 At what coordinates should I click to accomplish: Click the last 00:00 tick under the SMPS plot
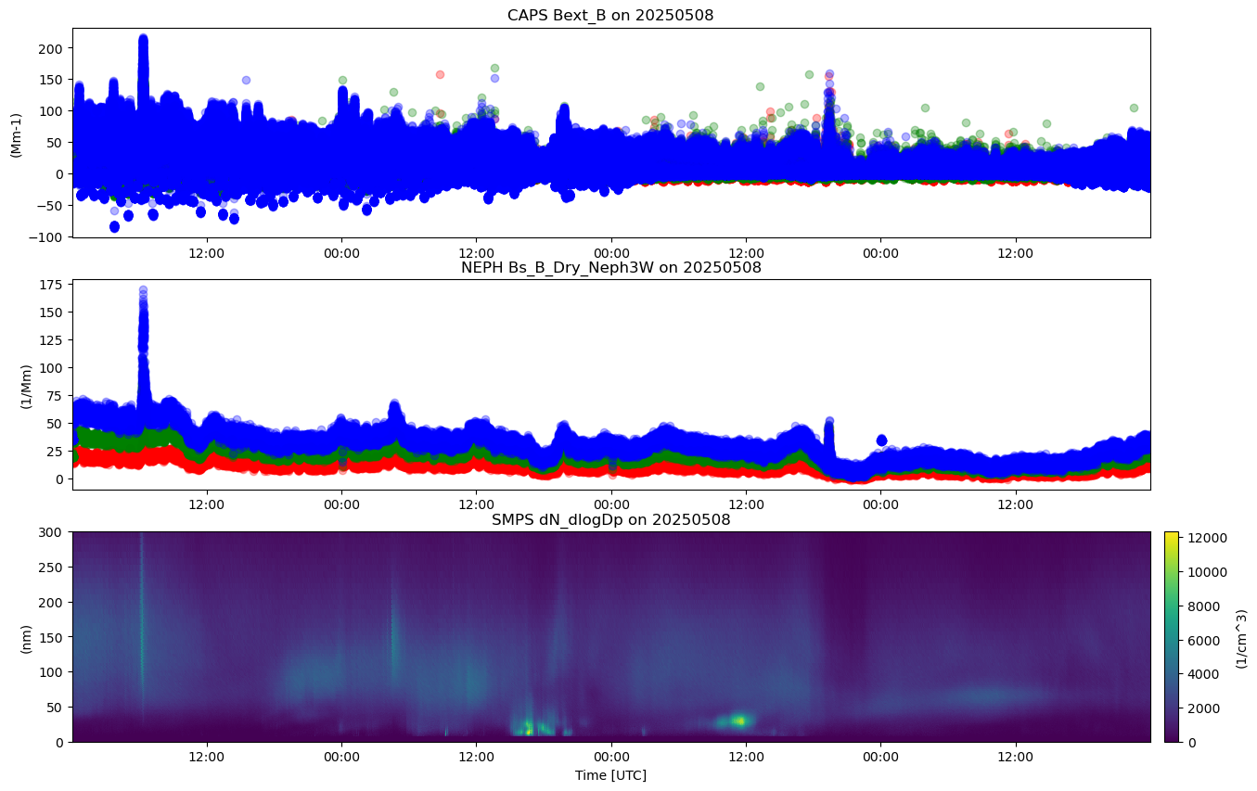880,756
